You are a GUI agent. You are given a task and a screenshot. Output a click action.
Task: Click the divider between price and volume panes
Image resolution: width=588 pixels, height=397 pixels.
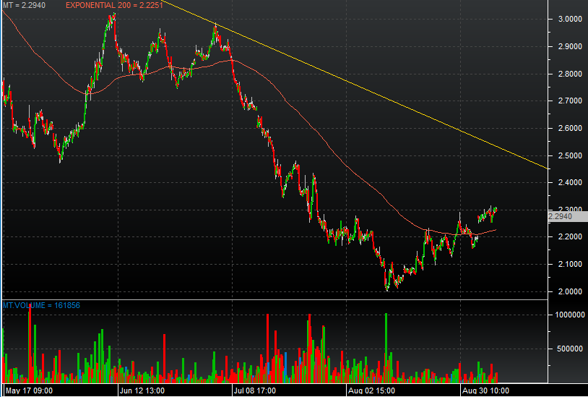(274, 299)
